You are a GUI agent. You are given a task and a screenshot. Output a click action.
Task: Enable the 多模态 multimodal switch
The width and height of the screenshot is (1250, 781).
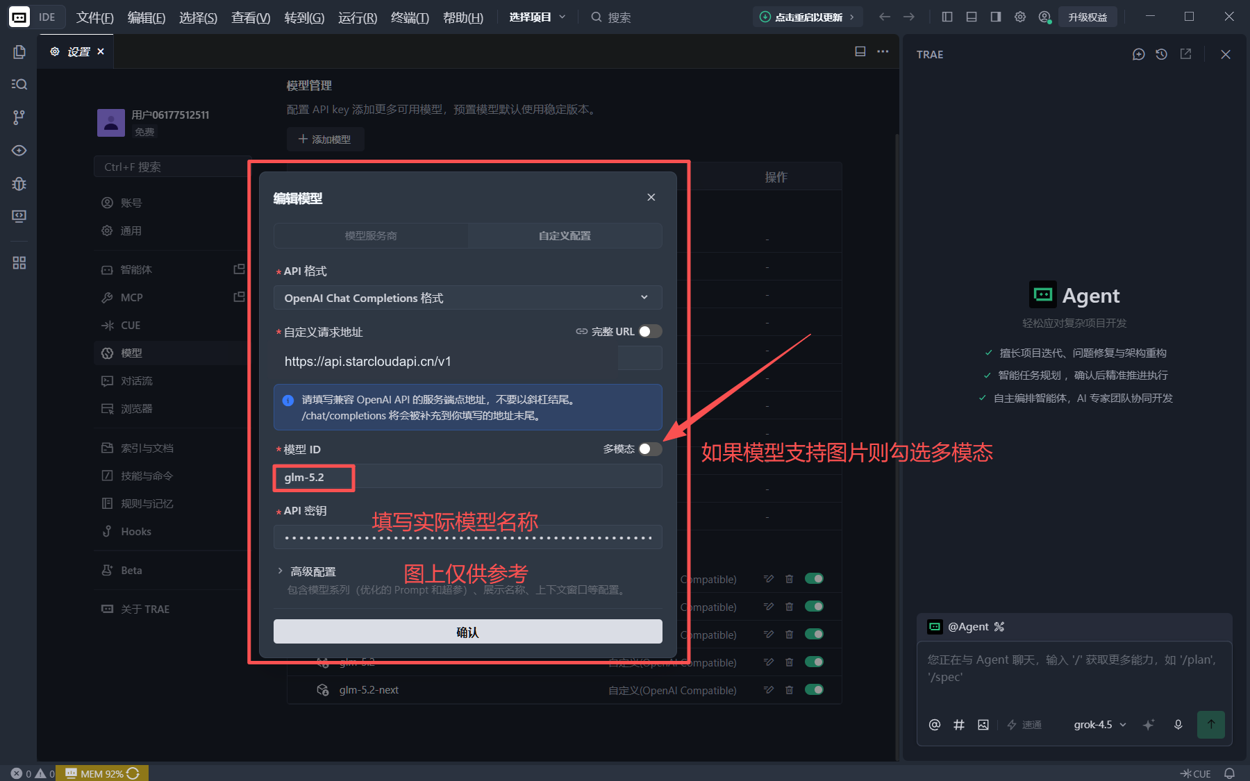click(x=650, y=449)
